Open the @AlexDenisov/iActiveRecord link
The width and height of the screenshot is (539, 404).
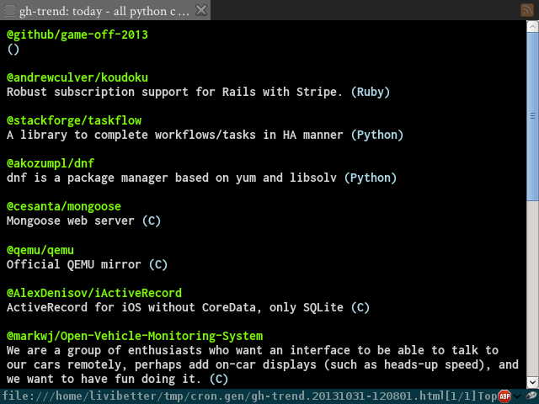click(x=94, y=293)
